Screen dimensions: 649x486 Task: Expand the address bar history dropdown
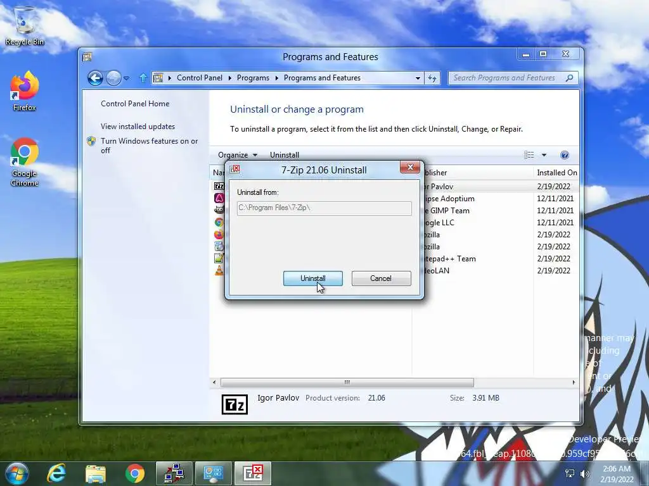pyautogui.click(x=418, y=78)
